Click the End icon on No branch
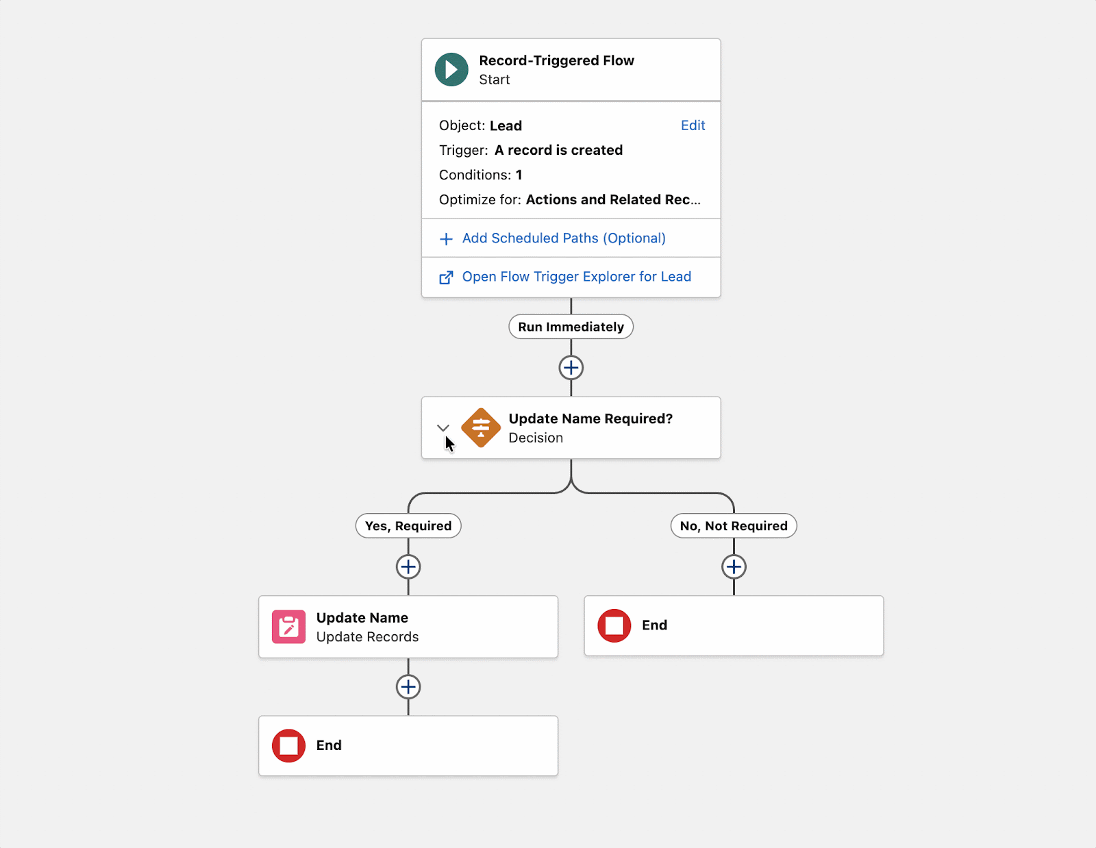Viewport: 1096px width, 848px height. 614,625
